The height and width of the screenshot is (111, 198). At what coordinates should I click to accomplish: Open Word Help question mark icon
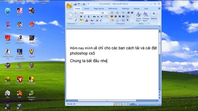tap(159, 8)
